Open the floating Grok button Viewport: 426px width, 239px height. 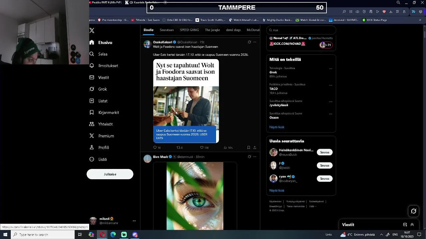pos(414,211)
